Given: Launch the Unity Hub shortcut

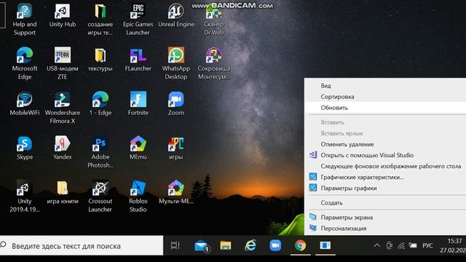Looking at the screenshot, I should (x=63, y=15).
